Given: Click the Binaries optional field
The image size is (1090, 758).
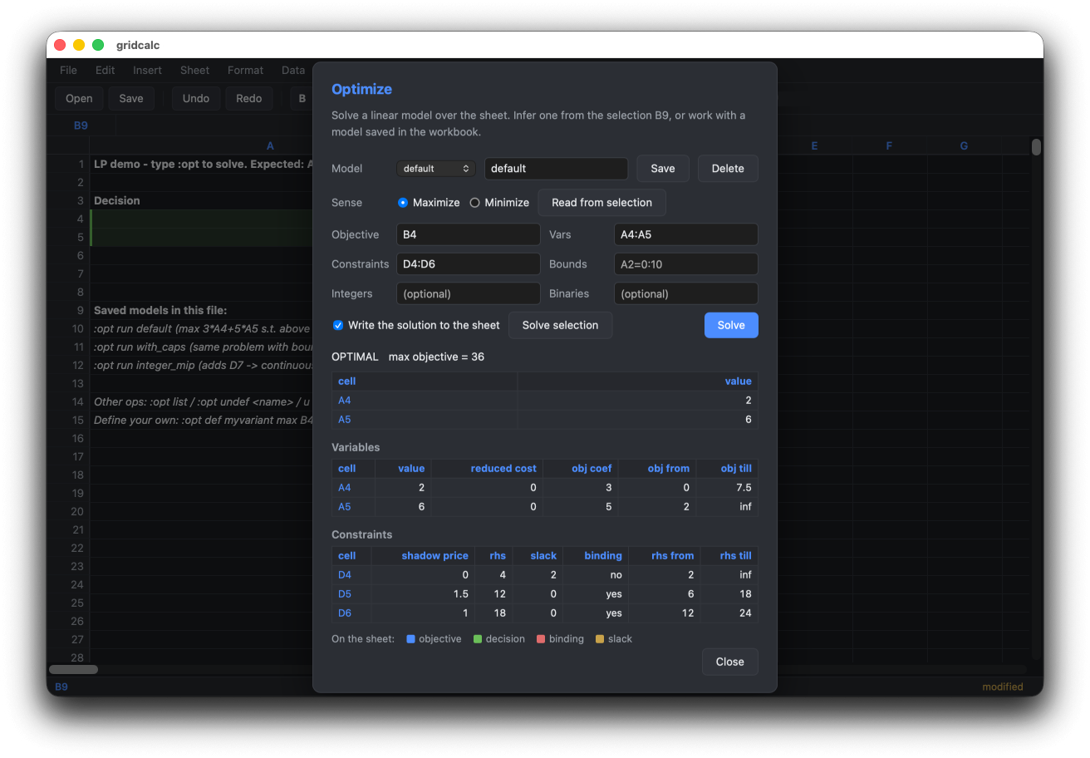Looking at the screenshot, I should coord(686,293).
